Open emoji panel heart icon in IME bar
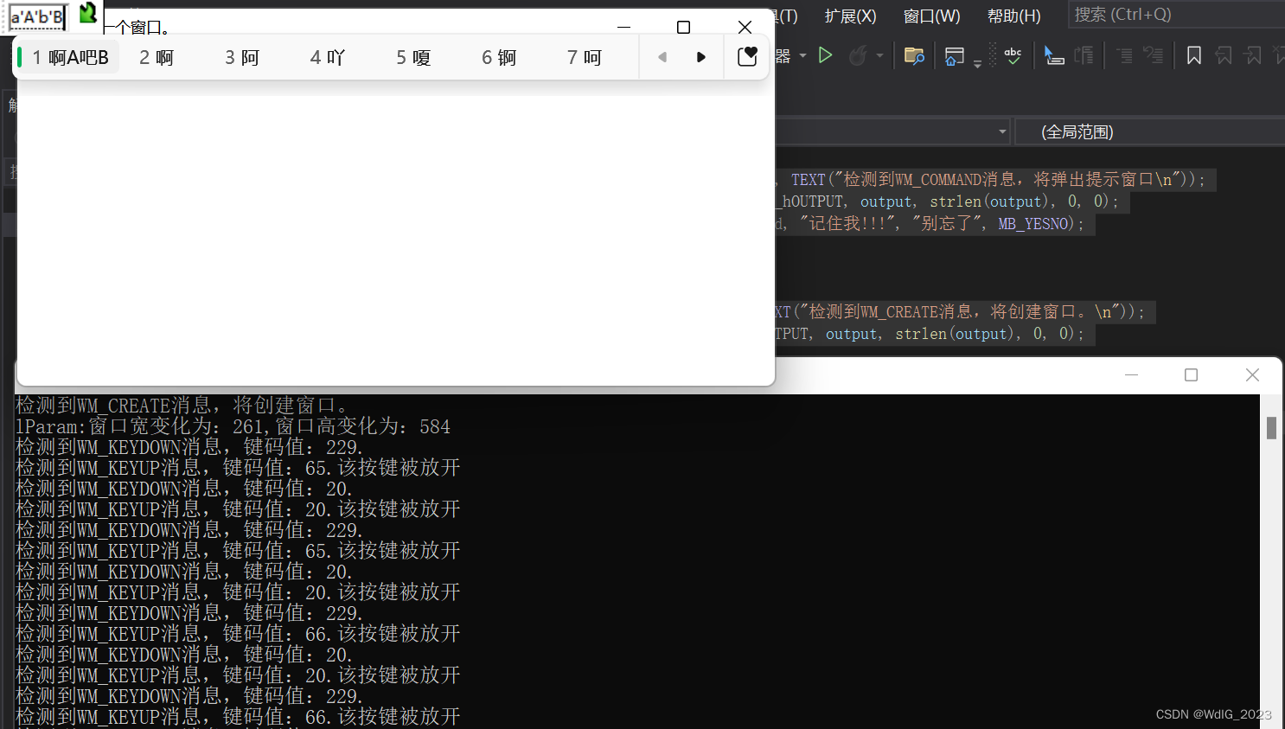 pyautogui.click(x=747, y=57)
